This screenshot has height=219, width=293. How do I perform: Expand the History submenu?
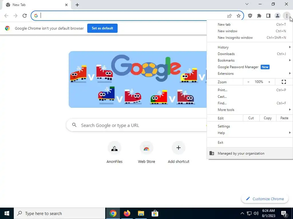250,47
